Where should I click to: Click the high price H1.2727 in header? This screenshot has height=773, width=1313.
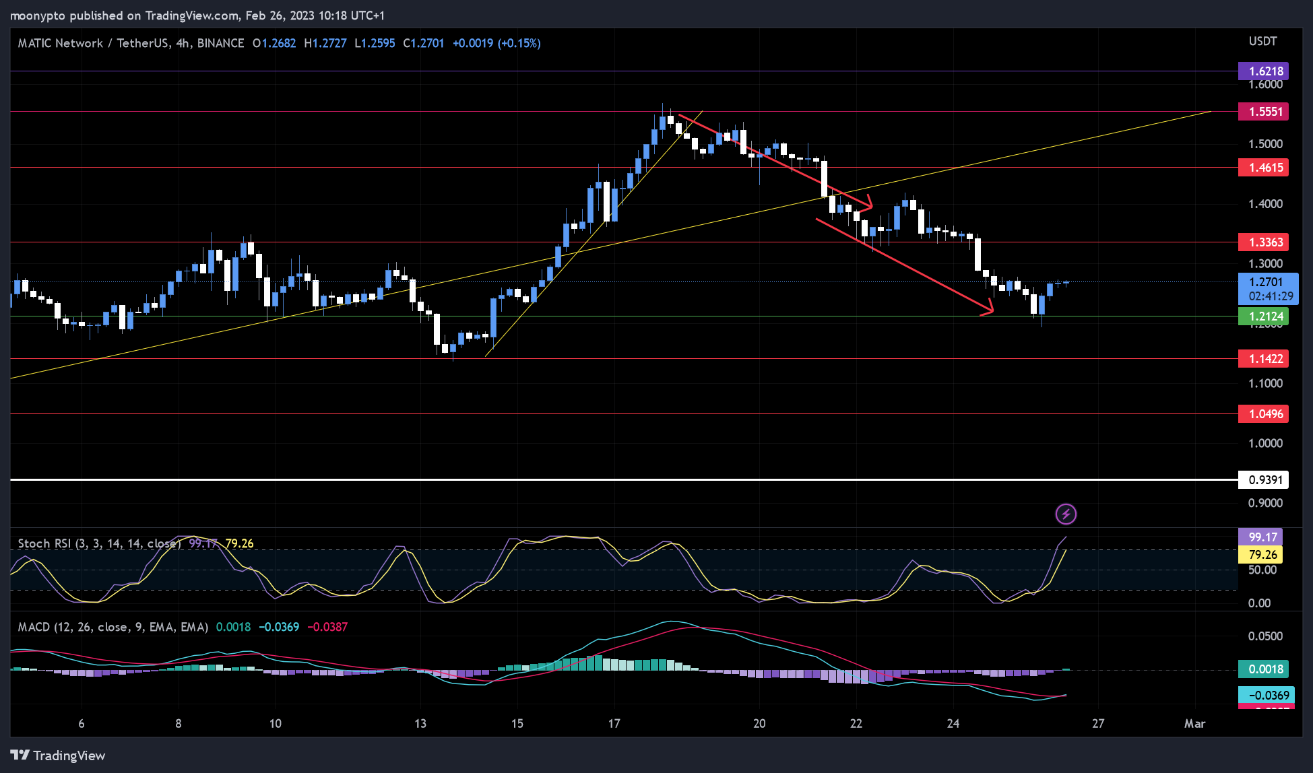[x=325, y=43]
